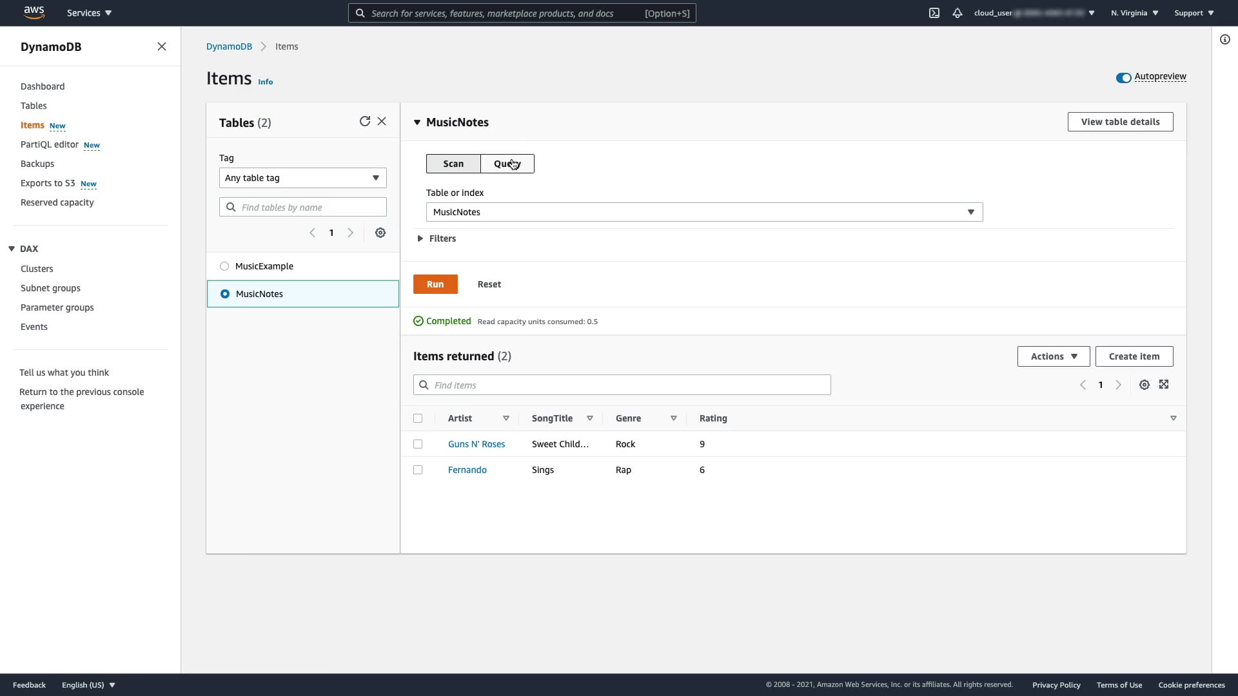Open the Any table tag dropdown
Screen dimensions: 1238x696
(302, 178)
